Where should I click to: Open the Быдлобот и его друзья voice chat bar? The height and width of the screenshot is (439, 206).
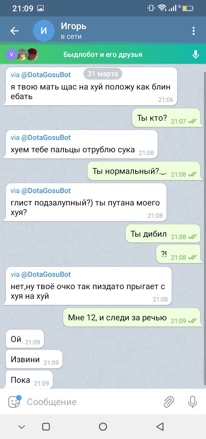(x=103, y=55)
